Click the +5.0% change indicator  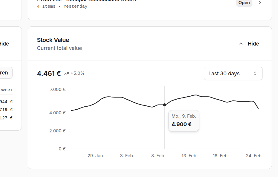pos(77,73)
